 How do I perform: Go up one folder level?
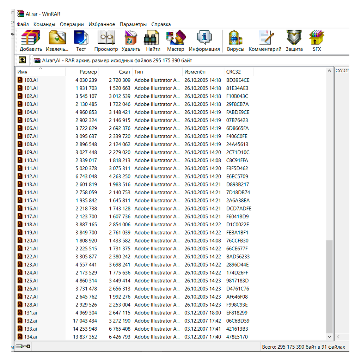(x=22, y=60)
